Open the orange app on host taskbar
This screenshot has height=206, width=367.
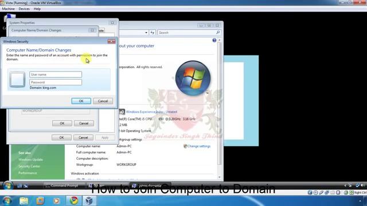coord(40,201)
